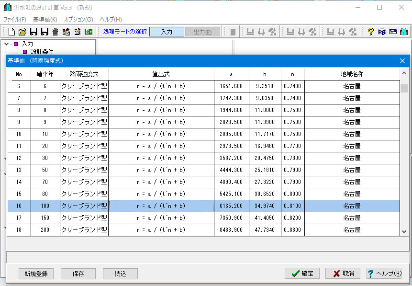Switch processing mode to 入力
Viewport: 412px width, 286px height.
pos(167,32)
